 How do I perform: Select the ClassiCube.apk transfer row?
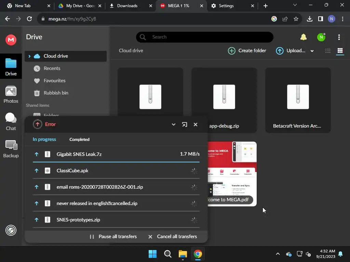click(x=116, y=171)
